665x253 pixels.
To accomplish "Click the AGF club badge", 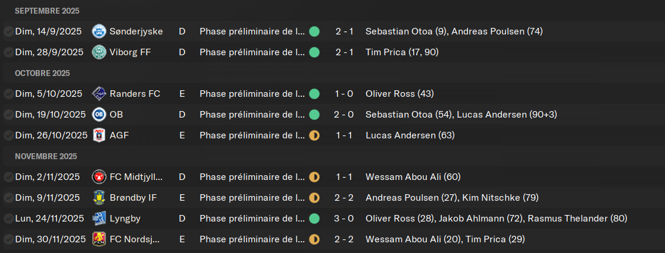I will click(x=99, y=135).
